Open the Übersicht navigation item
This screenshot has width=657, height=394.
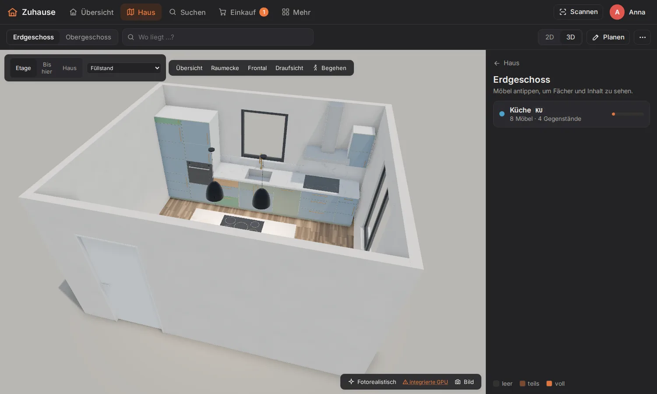pyautogui.click(x=92, y=12)
